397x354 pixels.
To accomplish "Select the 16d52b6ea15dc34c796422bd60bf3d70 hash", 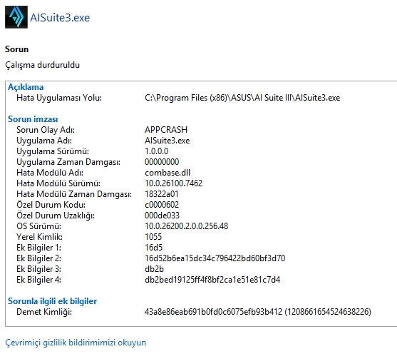I will tap(215, 258).
